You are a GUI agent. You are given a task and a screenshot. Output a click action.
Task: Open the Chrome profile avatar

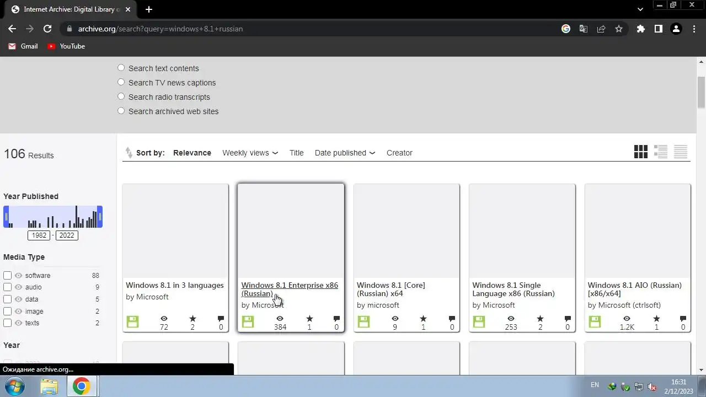coord(676,29)
